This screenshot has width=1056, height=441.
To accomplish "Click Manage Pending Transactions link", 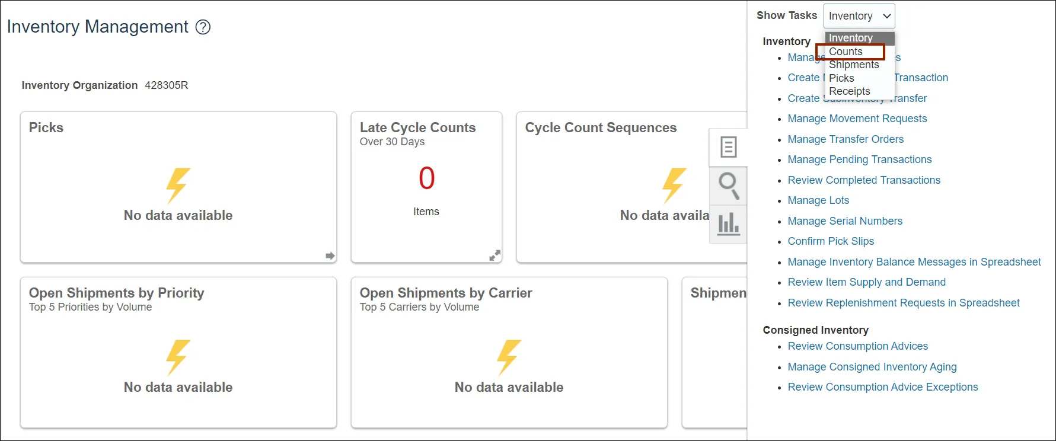I will point(859,159).
